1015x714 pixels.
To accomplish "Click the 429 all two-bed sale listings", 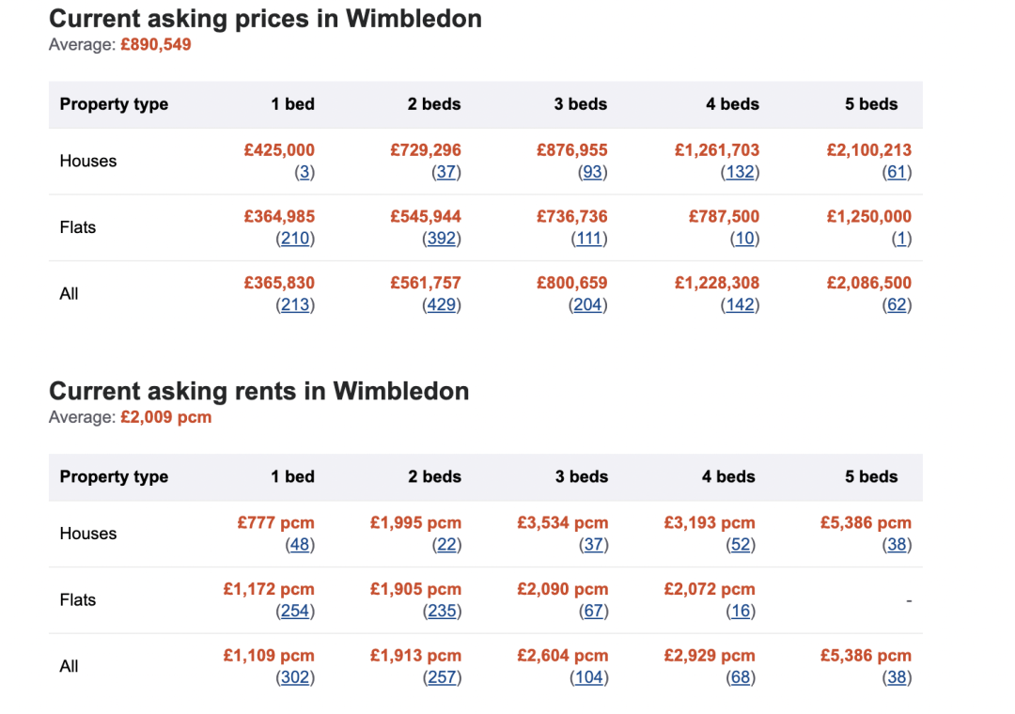I will [x=442, y=305].
